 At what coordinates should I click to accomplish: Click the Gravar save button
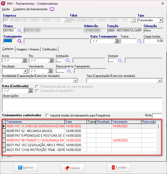(26, 167)
